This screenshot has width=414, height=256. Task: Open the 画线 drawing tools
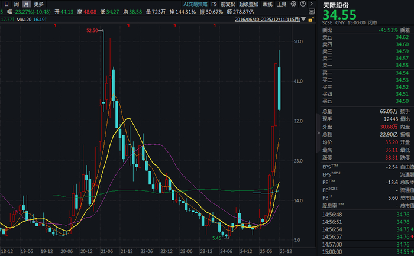(268, 4)
